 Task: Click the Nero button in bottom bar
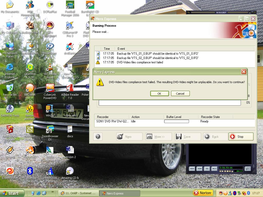(x=129, y=136)
